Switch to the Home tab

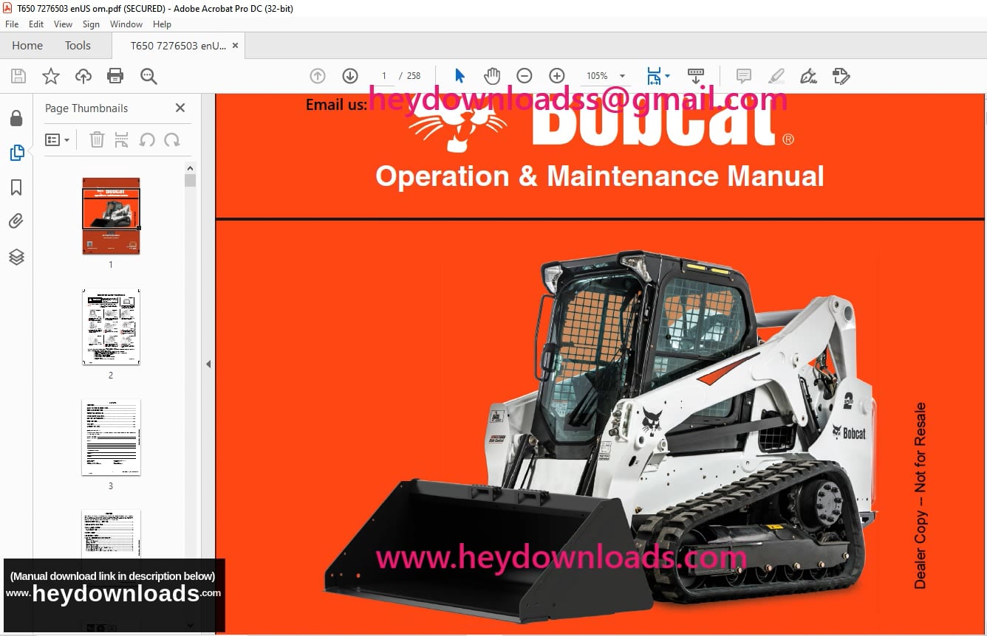pyautogui.click(x=27, y=45)
